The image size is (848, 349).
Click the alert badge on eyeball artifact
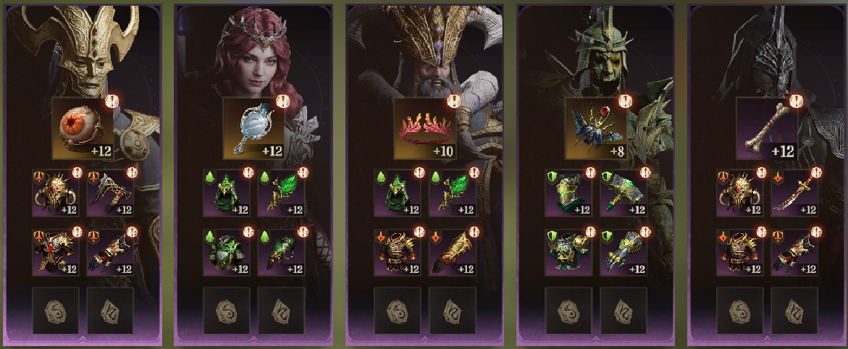tap(112, 101)
